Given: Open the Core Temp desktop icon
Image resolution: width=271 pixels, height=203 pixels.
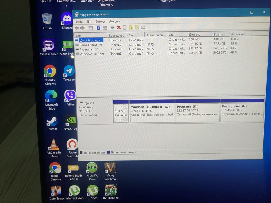Looking at the screenshot, I should coord(56,193).
